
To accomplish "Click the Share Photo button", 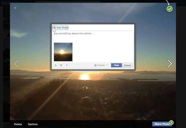I will point(162,124).
